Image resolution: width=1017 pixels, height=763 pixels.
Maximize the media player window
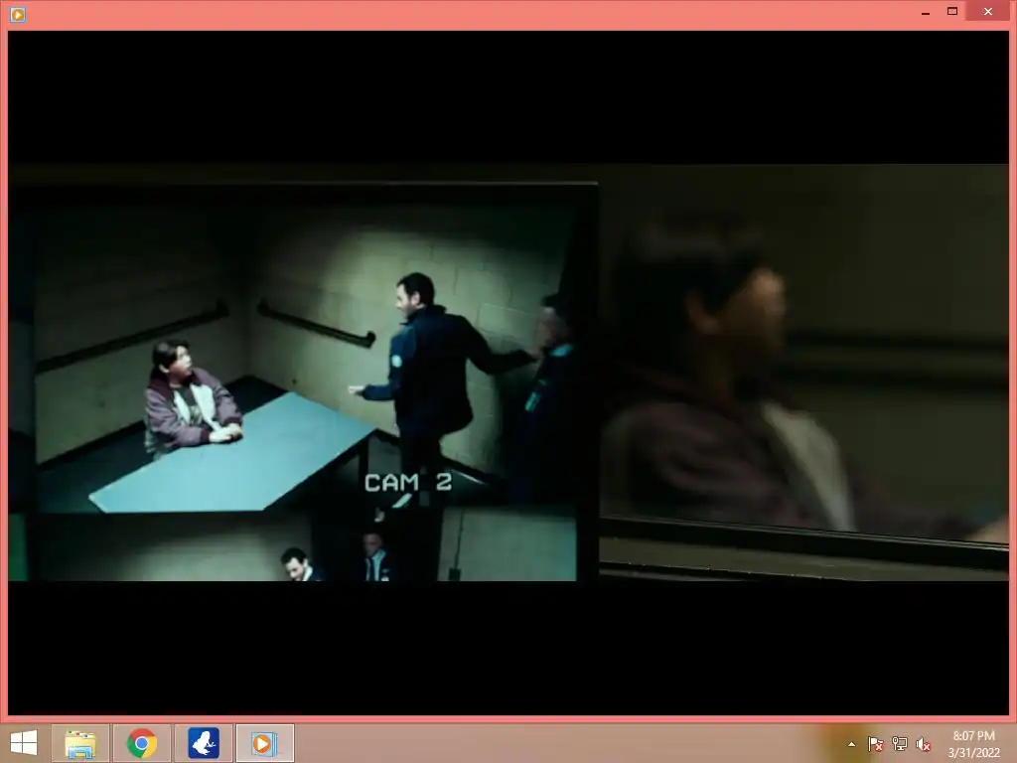tap(952, 12)
